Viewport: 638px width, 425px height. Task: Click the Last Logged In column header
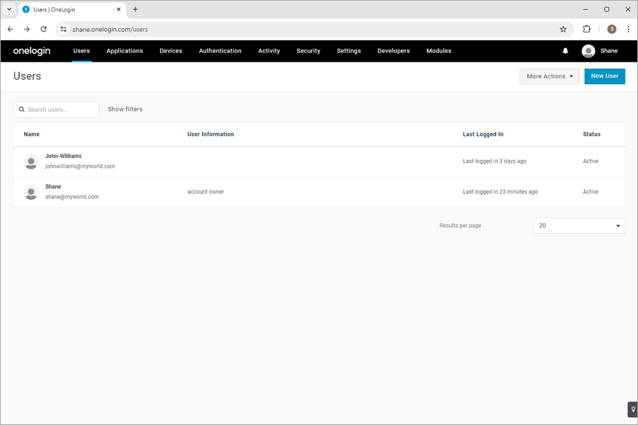click(x=483, y=134)
